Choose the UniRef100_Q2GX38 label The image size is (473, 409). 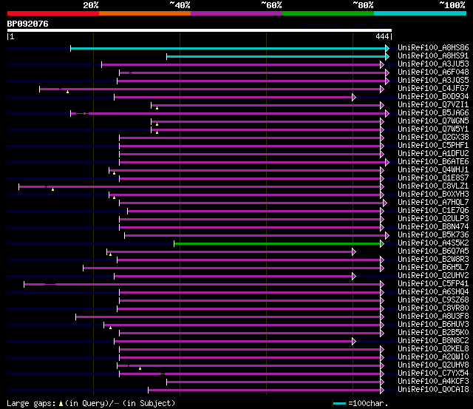pyautogui.click(x=433, y=138)
